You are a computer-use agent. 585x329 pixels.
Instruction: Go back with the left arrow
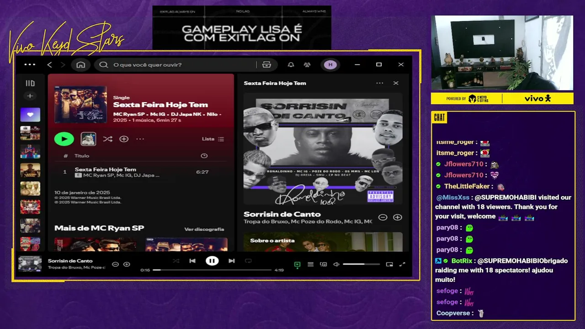click(49, 65)
